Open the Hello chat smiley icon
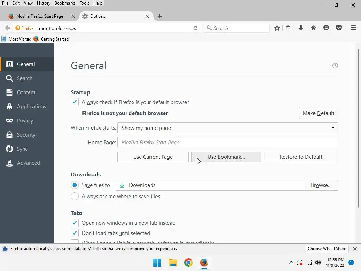The height and width of the screenshot is (271, 361). coord(326,28)
